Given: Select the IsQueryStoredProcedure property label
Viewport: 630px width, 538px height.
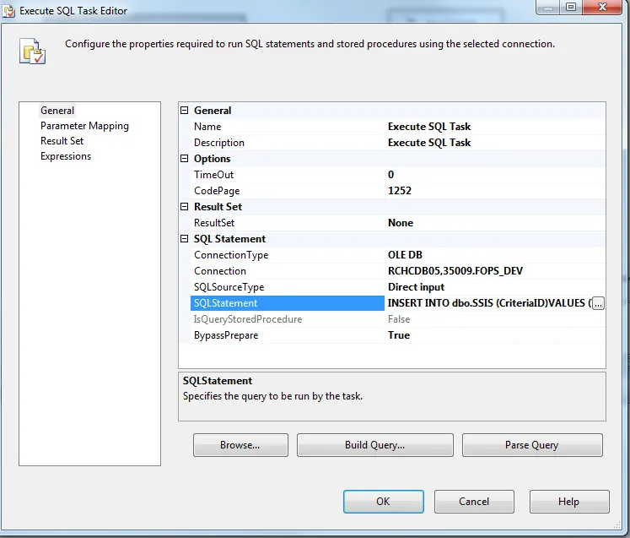Looking at the screenshot, I should click(x=247, y=319).
